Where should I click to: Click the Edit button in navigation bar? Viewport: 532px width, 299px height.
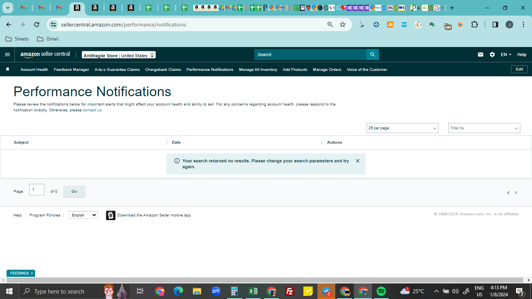point(519,69)
